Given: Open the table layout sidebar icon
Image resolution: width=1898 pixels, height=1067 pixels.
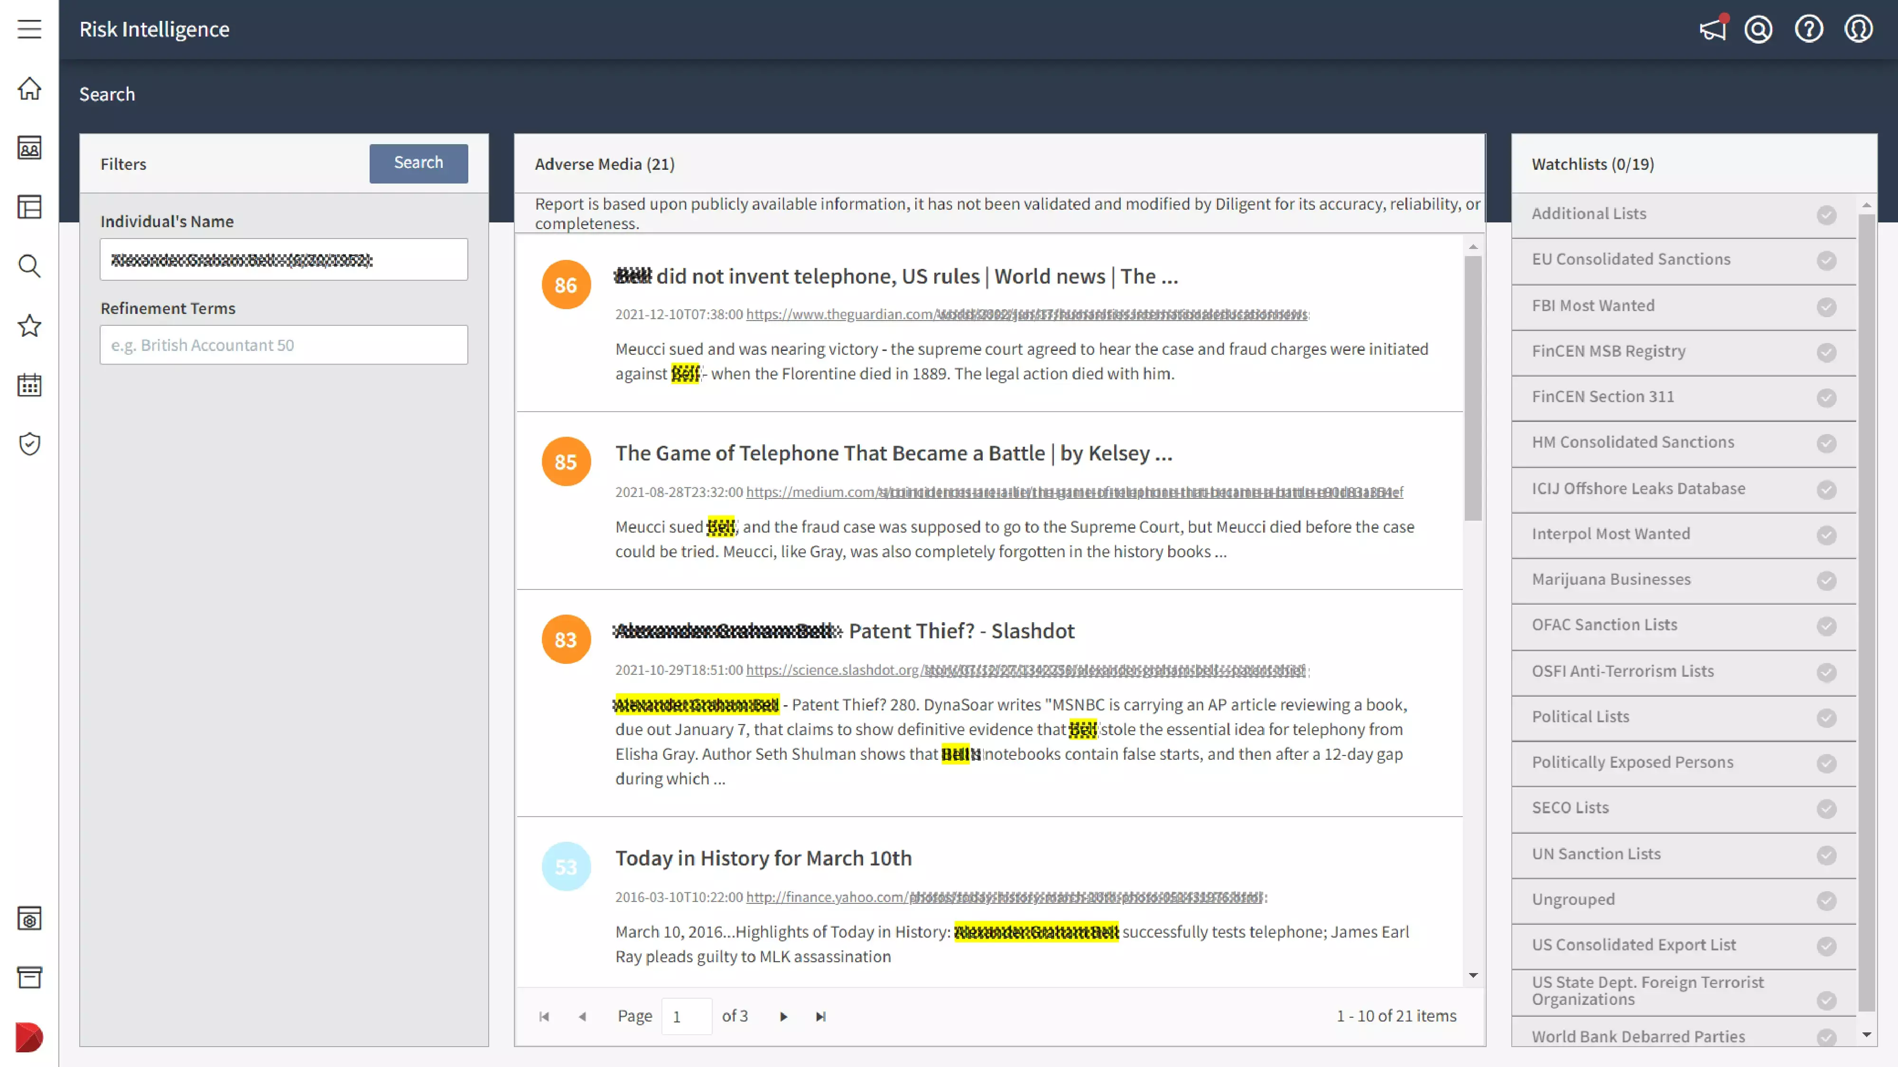Looking at the screenshot, I should (x=29, y=207).
